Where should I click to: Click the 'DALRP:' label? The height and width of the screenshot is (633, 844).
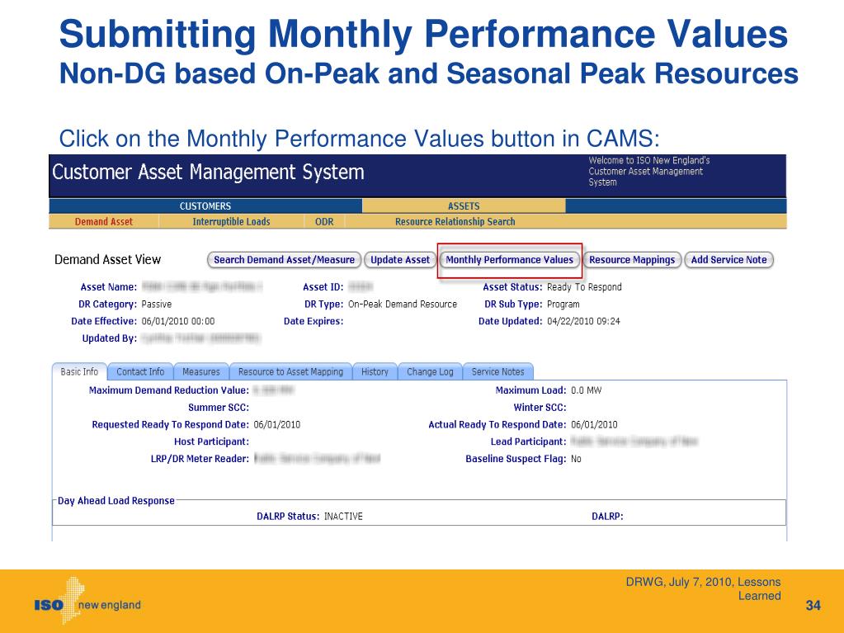coord(607,517)
